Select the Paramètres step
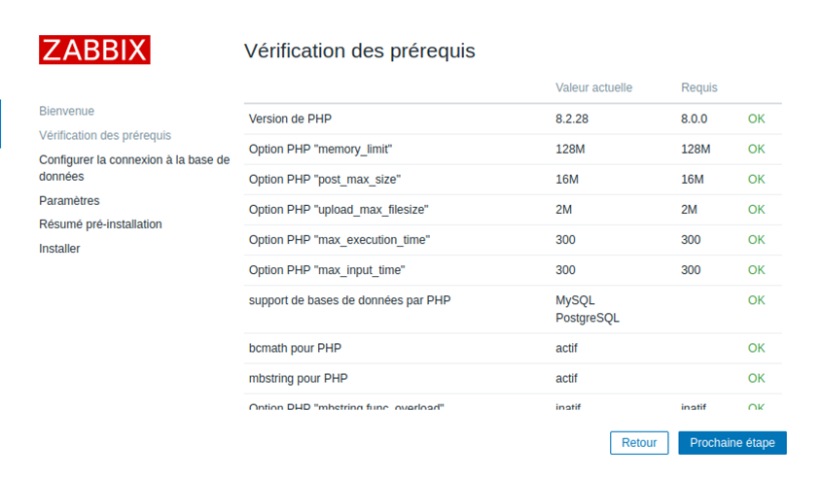 click(x=69, y=201)
